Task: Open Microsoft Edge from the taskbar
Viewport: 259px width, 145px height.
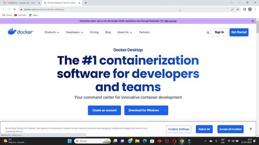Action: (145, 141)
